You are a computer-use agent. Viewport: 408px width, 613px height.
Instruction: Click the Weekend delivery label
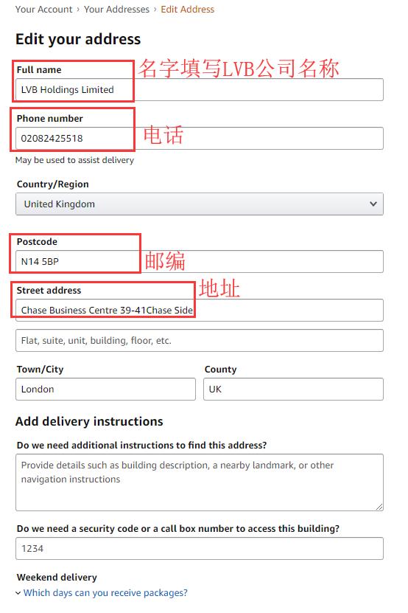point(57,577)
